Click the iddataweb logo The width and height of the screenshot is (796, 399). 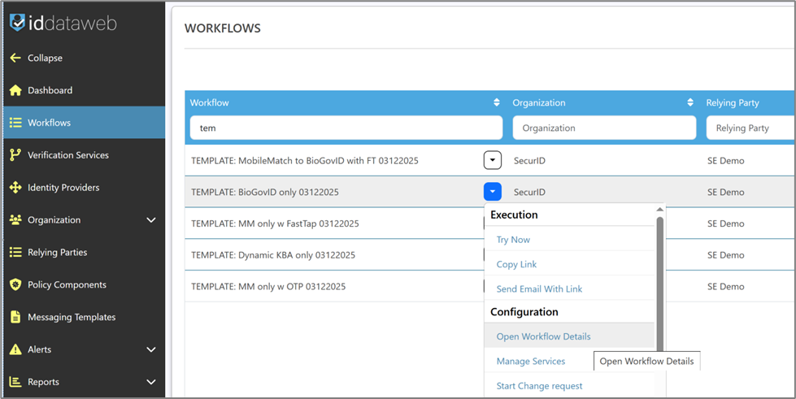(63, 23)
